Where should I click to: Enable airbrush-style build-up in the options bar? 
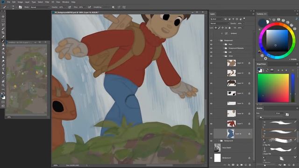pyautogui.click(x=89, y=7)
